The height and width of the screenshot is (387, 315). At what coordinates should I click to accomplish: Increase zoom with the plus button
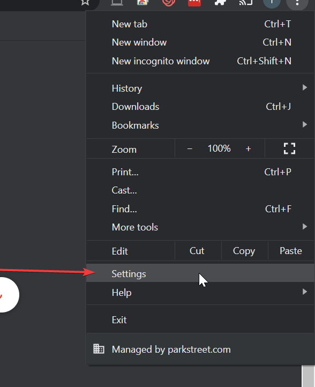pyautogui.click(x=248, y=148)
